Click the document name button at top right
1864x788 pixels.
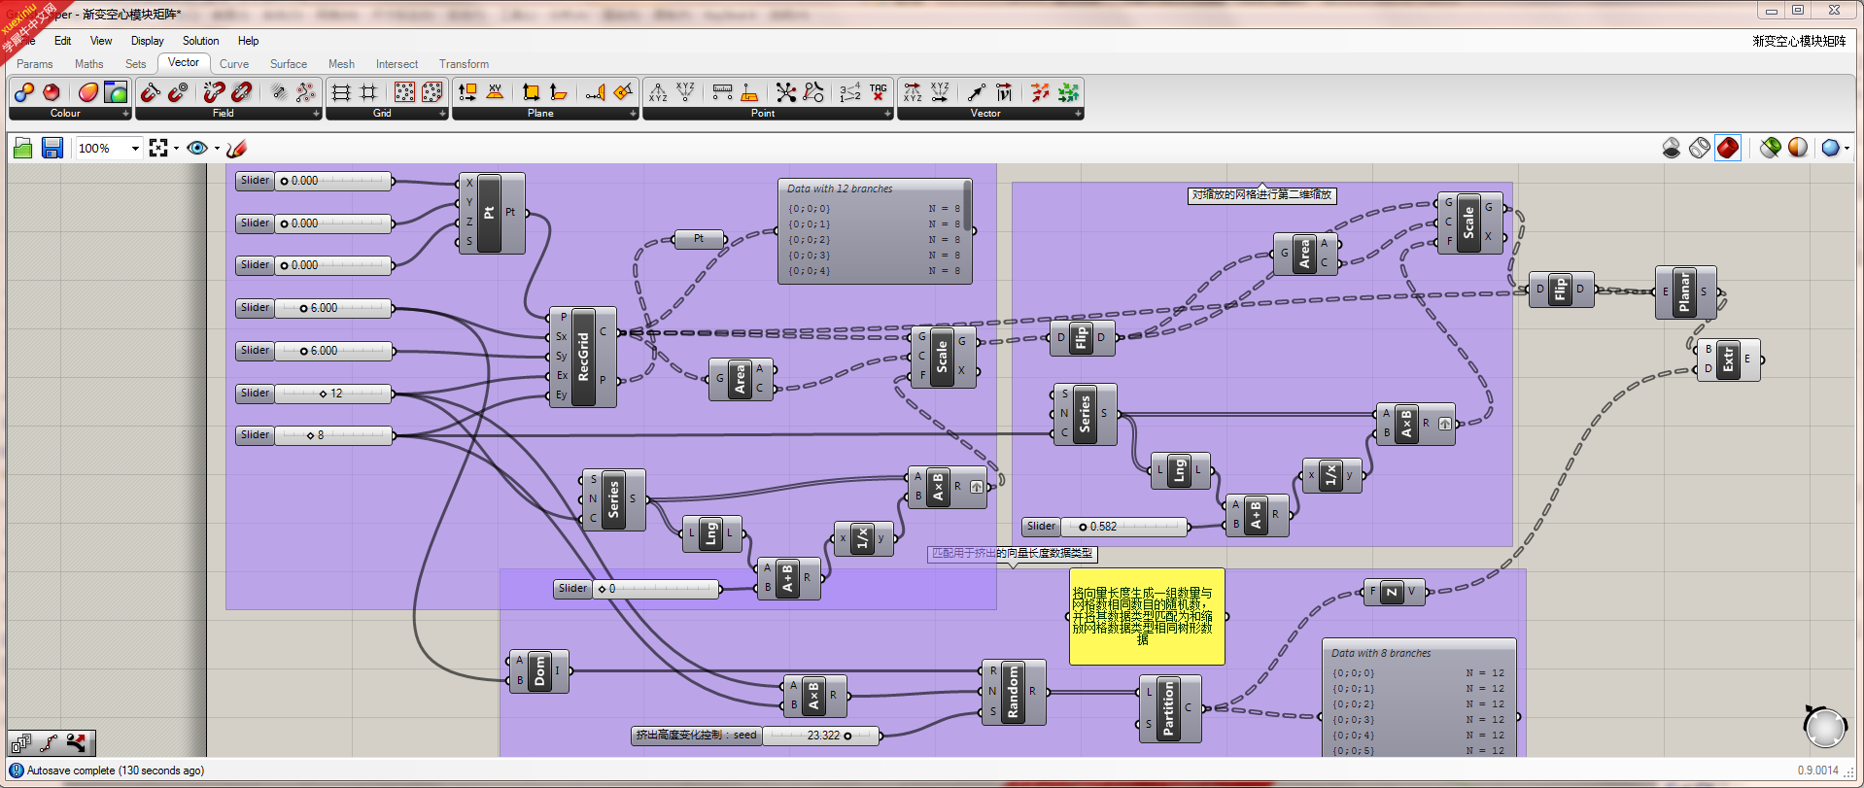[x=1799, y=41]
